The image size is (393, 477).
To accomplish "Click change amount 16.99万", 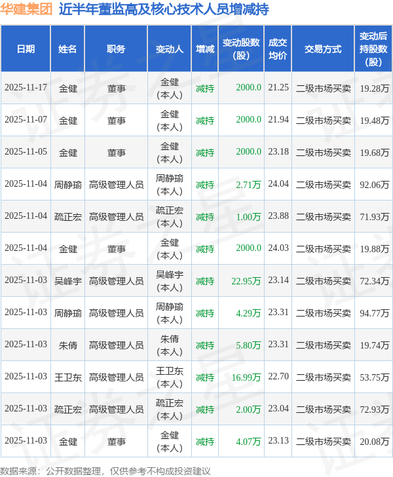I will pyautogui.click(x=246, y=377).
